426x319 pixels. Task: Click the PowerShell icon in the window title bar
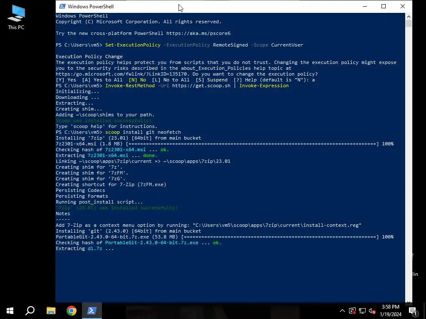coord(62,6)
